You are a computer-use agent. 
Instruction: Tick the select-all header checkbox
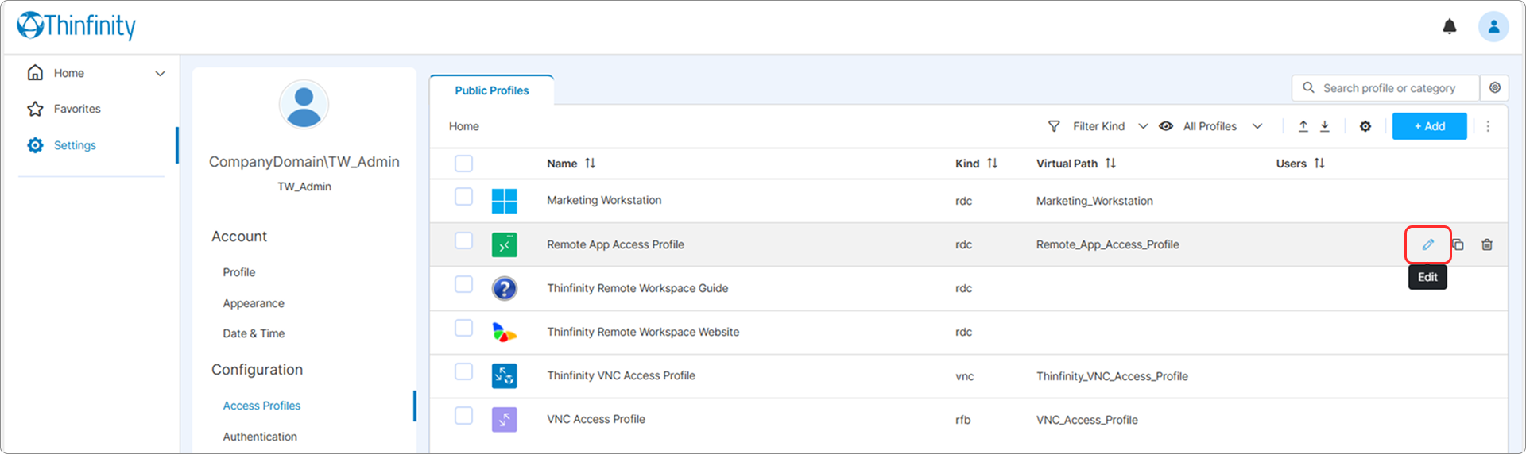463,164
